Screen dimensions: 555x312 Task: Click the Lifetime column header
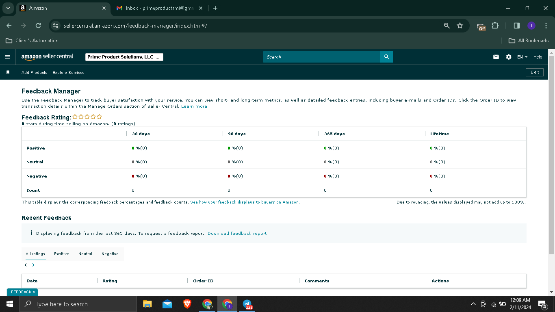pos(440,134)
